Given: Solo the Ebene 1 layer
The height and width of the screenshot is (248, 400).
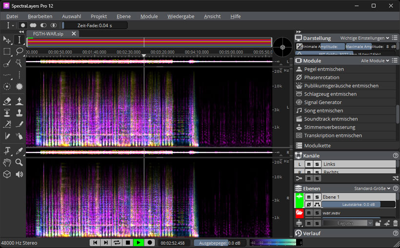Looking at the screenshot, I should [x=317, y=197].
